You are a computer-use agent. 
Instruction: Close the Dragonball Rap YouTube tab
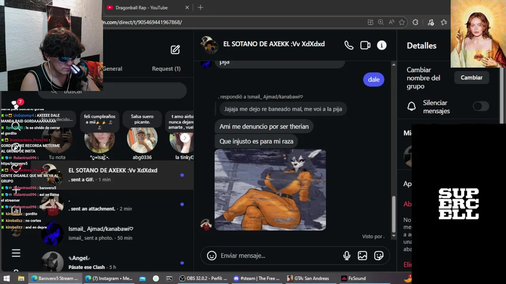(x=187, y=7)
